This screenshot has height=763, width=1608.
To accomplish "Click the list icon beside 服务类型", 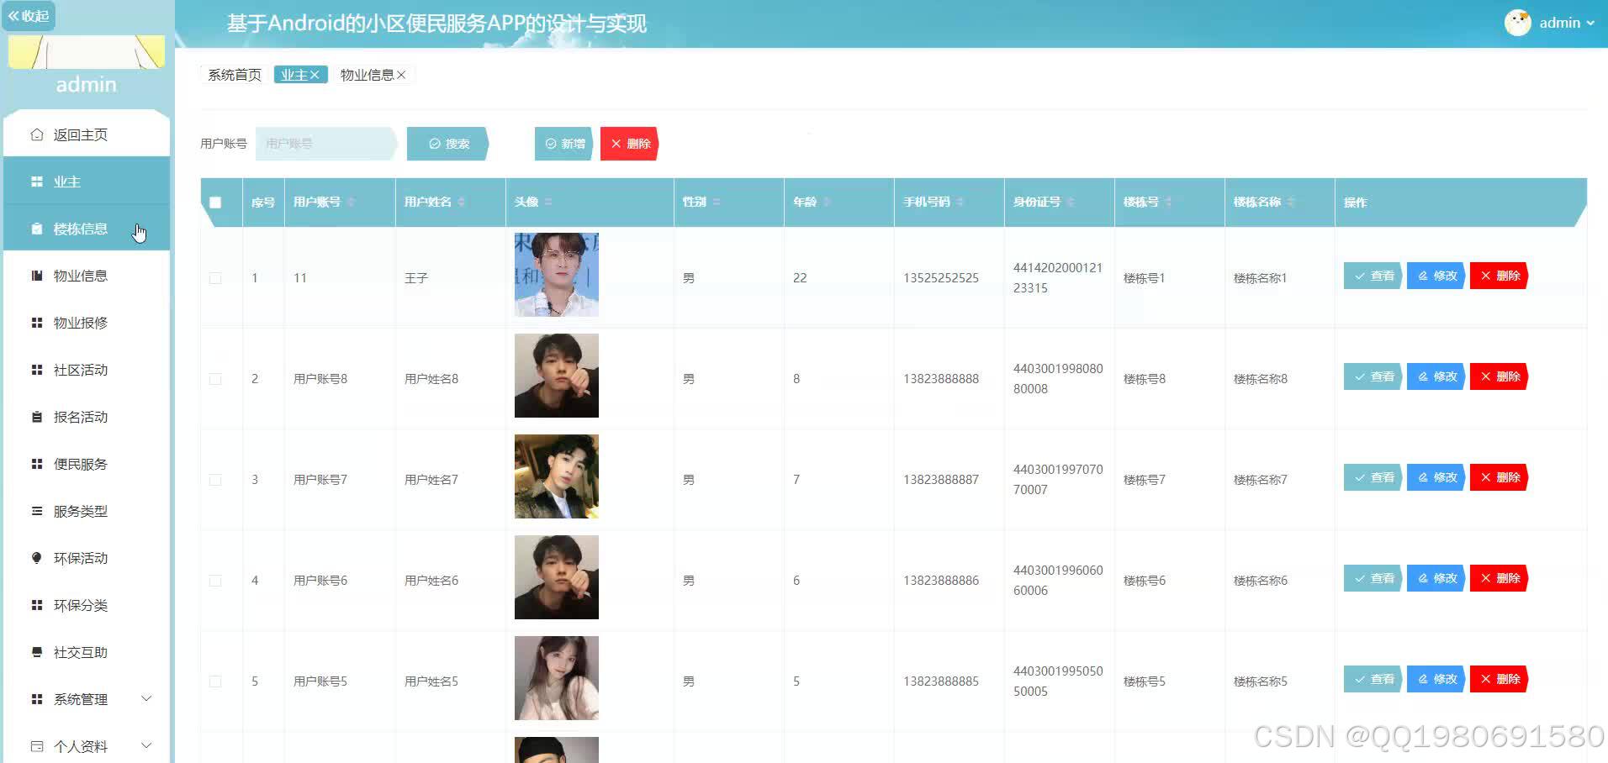I will tap(36, 511).
